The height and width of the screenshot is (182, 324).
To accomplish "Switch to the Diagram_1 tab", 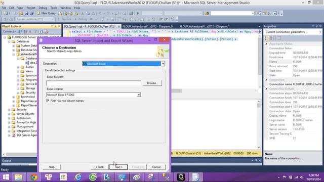I will click(205, 26).
